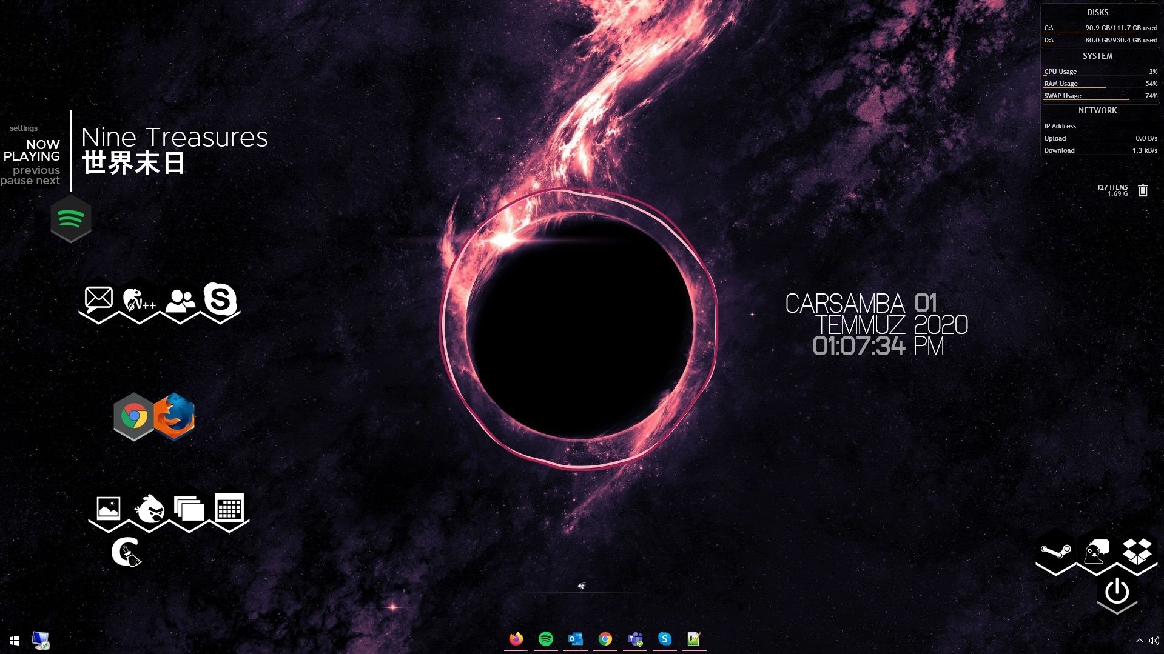Open Spotify hexagon below Now Playing
1164x654 pixels.
[71, 218]
